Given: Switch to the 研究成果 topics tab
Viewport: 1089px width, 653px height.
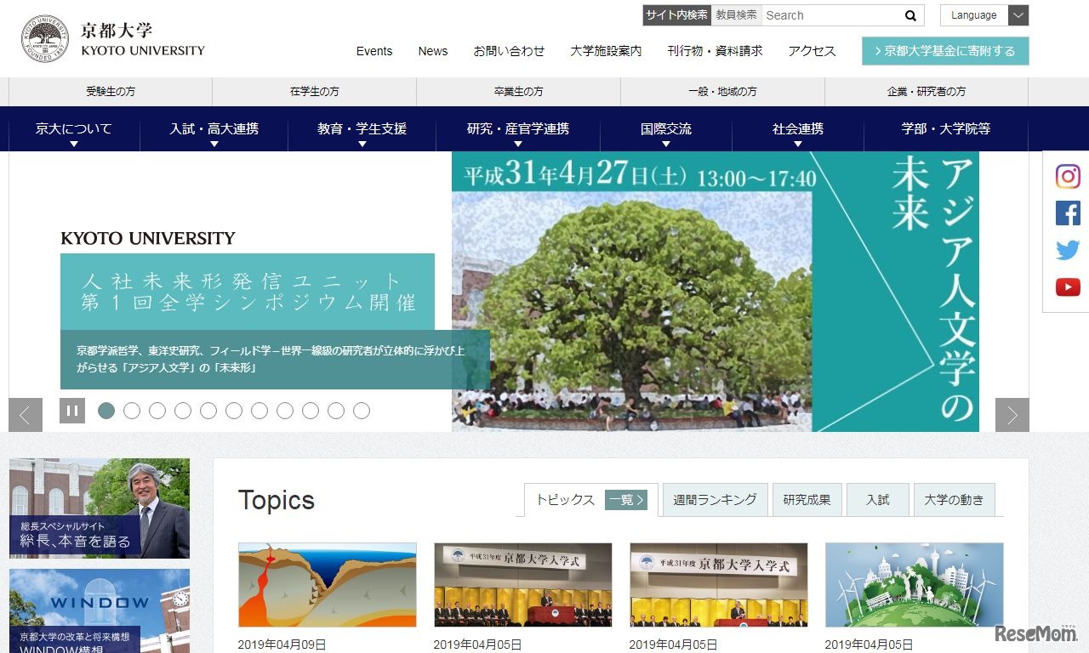Looking at the screenshot, I should (x=807, y=500).
